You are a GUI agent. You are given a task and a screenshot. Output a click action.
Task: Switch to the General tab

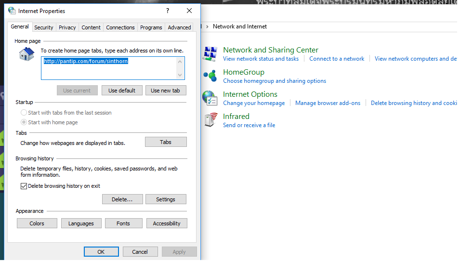[x=20, y=26]
